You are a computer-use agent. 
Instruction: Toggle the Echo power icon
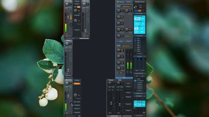tap(118, 41)
